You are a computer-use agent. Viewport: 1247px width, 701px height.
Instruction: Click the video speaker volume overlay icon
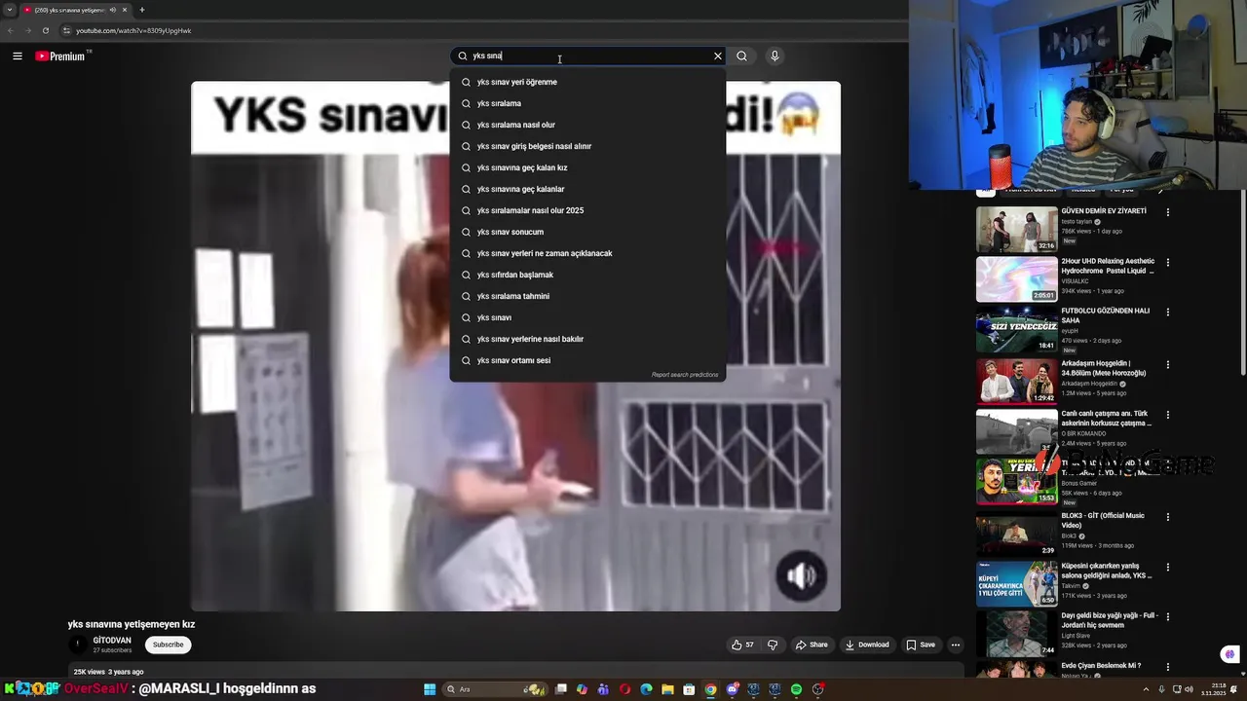(801, 576)
